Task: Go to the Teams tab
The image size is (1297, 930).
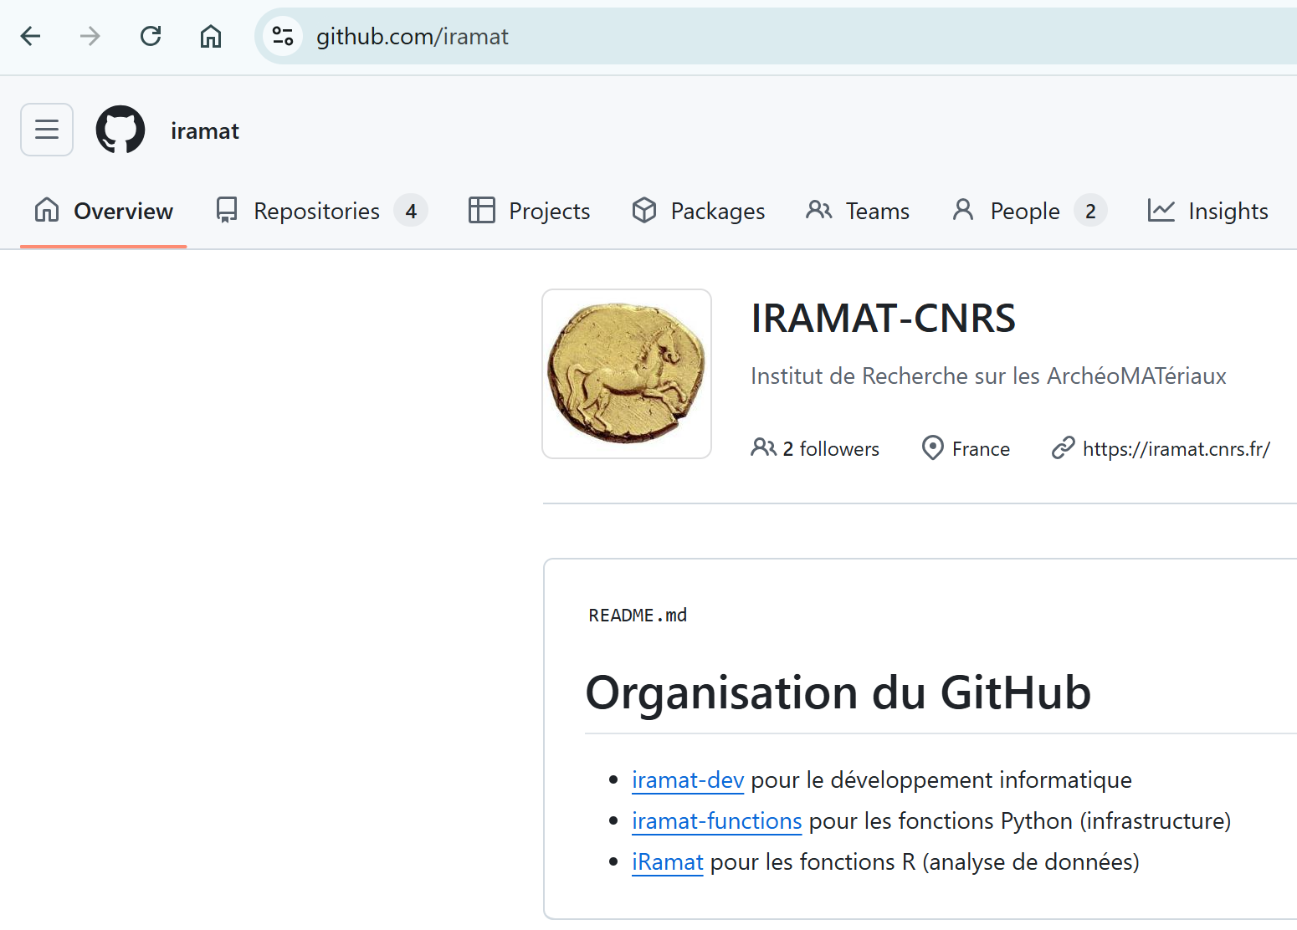Action: click(858, 211)
